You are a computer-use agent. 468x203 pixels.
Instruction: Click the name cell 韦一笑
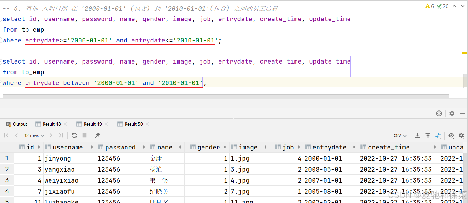pos(166,180)
